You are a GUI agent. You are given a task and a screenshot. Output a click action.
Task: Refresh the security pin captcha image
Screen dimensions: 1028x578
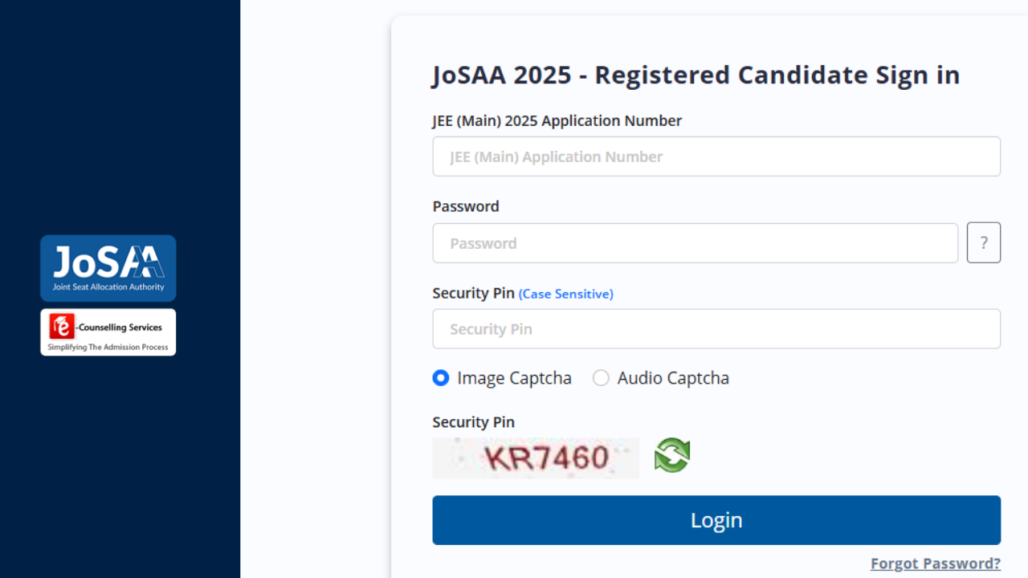[672, 456]
